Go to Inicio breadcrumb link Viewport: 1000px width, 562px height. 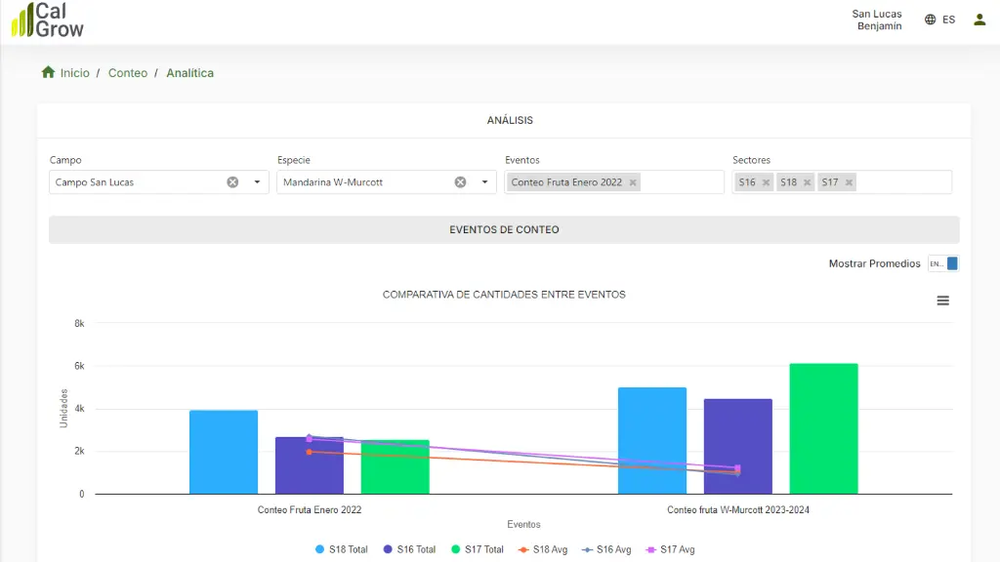pyautogui.click(x=74, y=72)
